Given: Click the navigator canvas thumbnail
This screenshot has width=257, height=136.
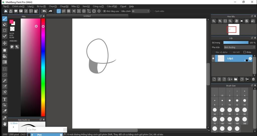Looking at the screenshot, I should tap(234, 29).
